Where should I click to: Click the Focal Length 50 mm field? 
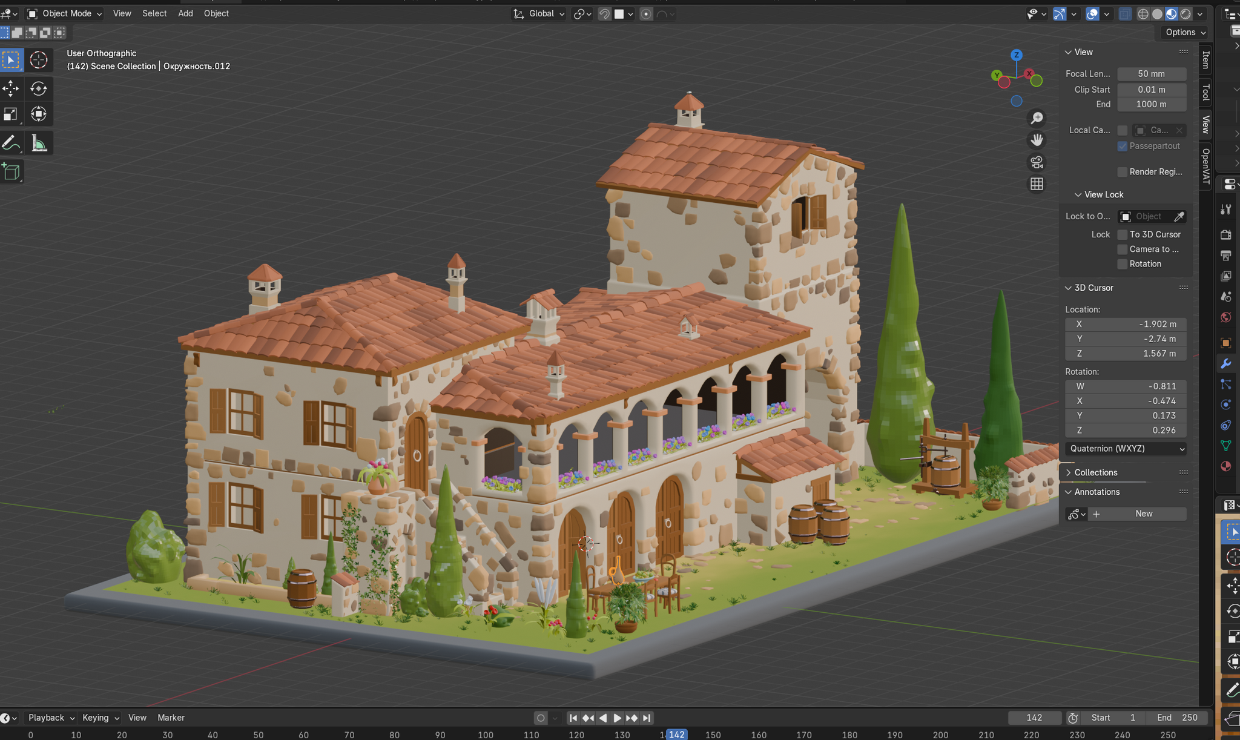pos(1151,74)
